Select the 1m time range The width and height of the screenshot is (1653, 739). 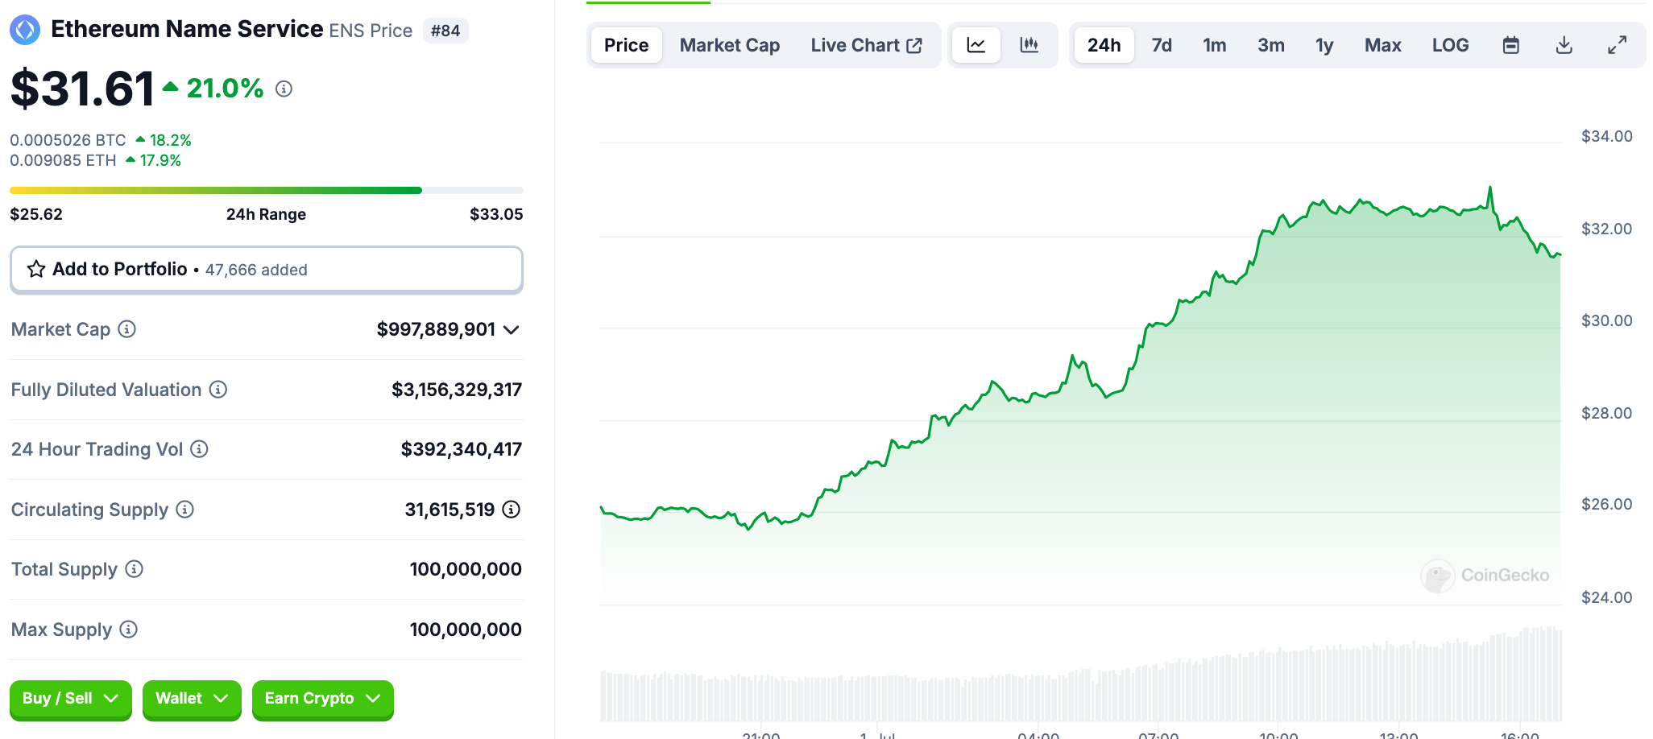1215,45
